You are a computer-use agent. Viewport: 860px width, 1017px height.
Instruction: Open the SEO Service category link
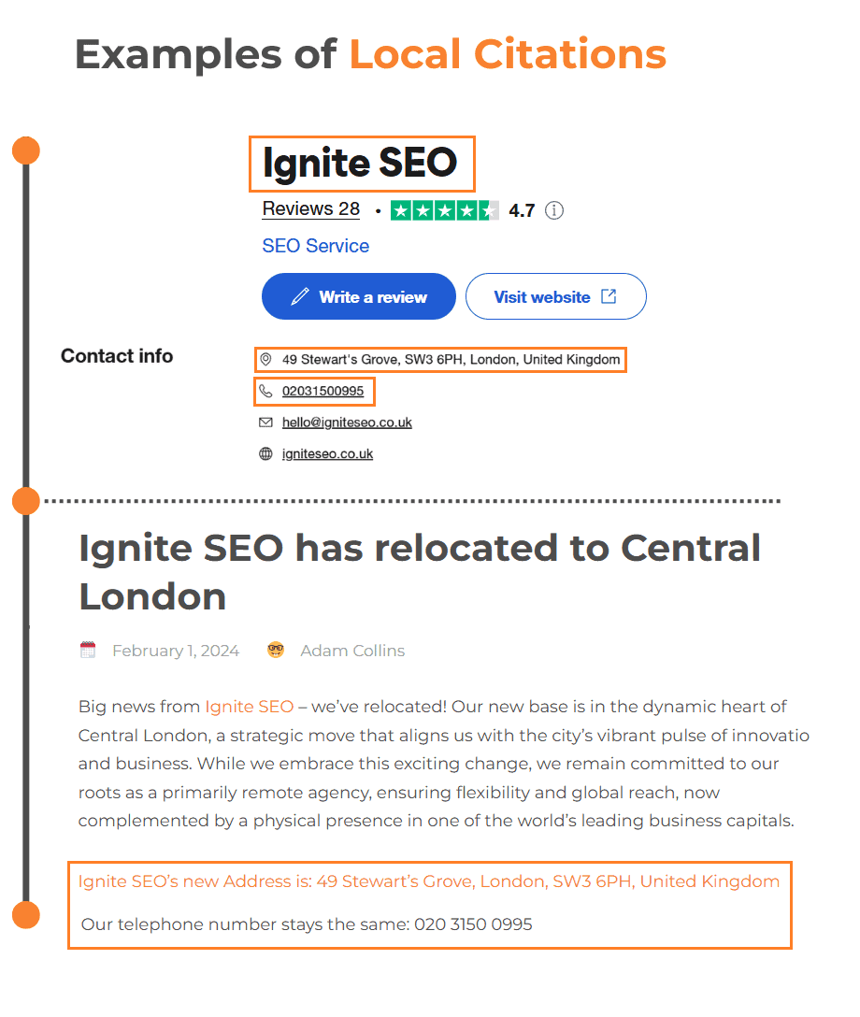click(315, 246)
